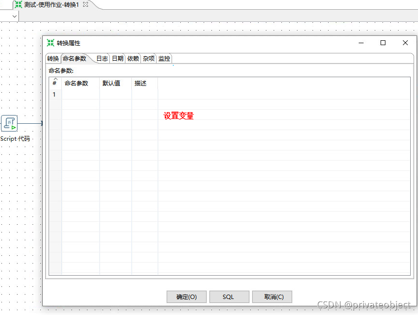Go to the 杂项 tab
This screenshot has width=418, height=315.
(148, 59)
